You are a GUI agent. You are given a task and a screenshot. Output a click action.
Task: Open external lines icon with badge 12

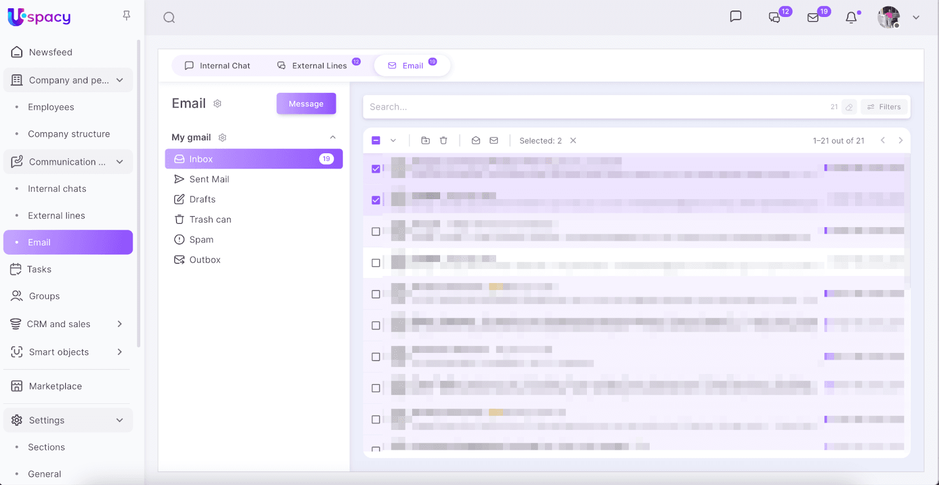(x=775, y=18)
